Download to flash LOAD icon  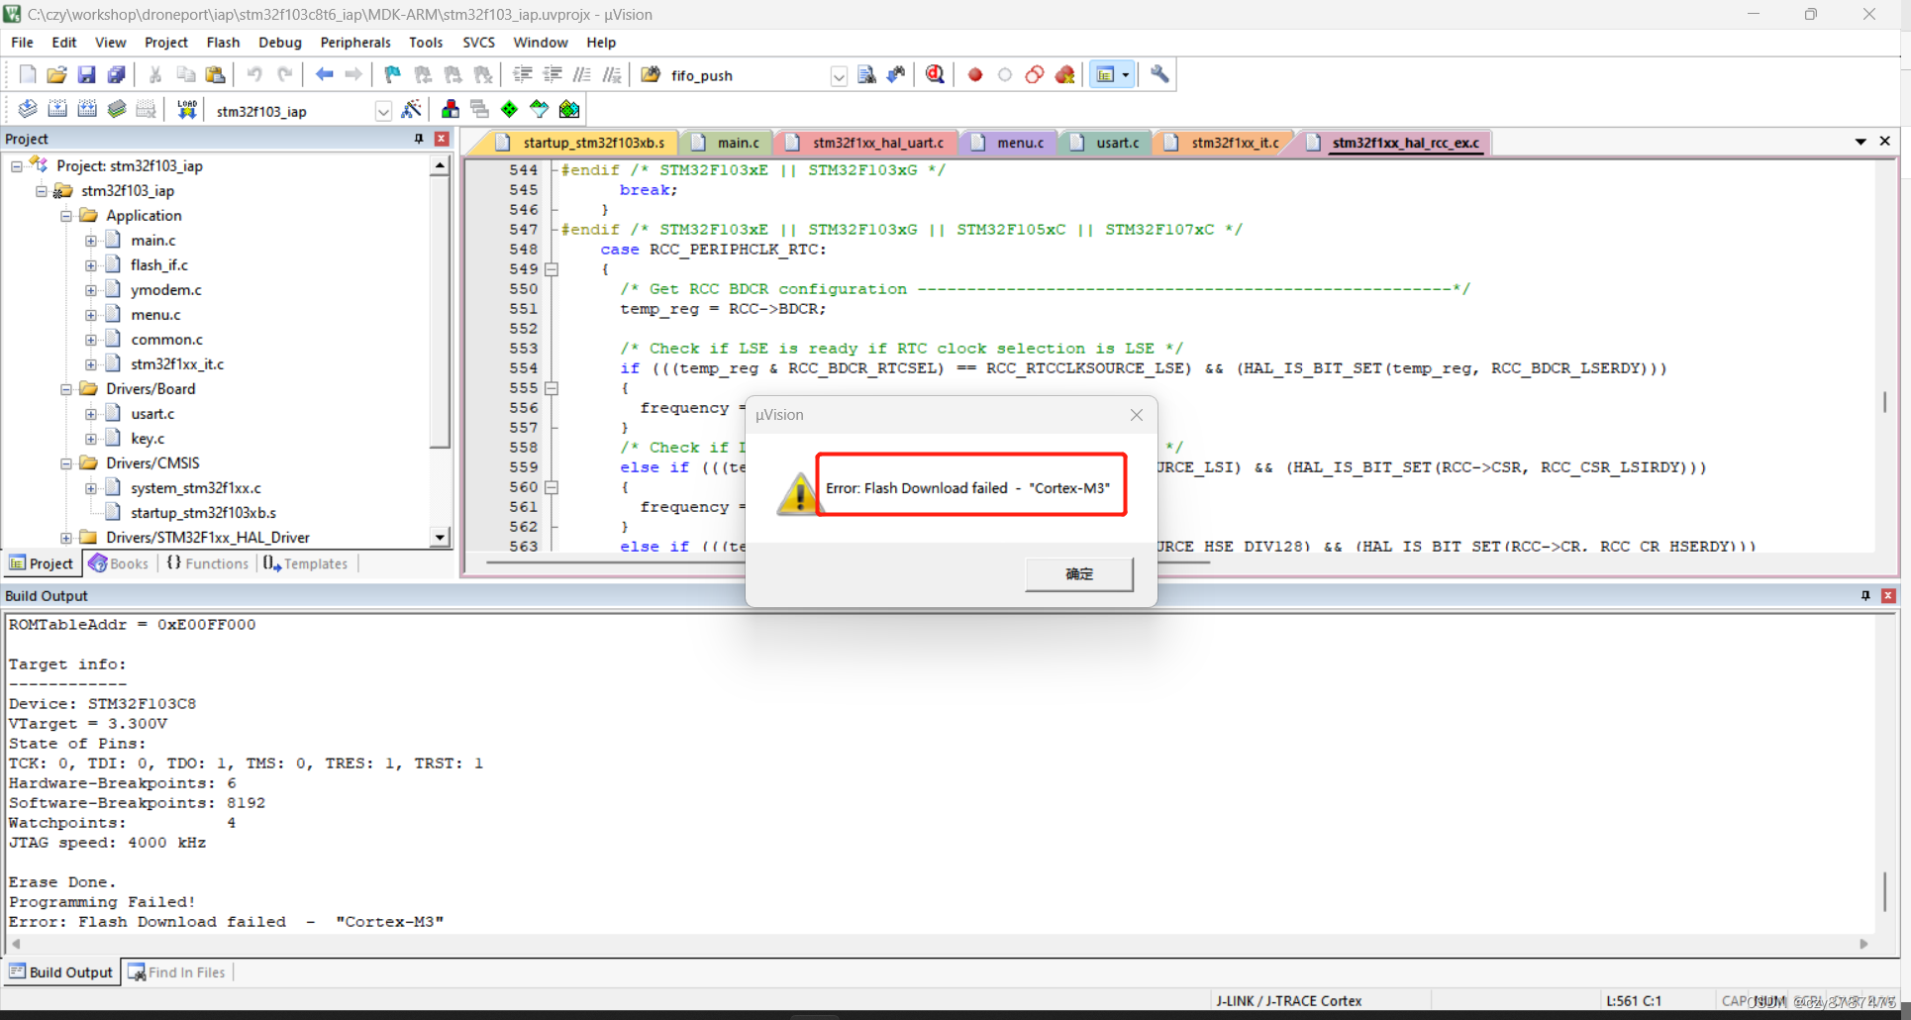(186, 109)
